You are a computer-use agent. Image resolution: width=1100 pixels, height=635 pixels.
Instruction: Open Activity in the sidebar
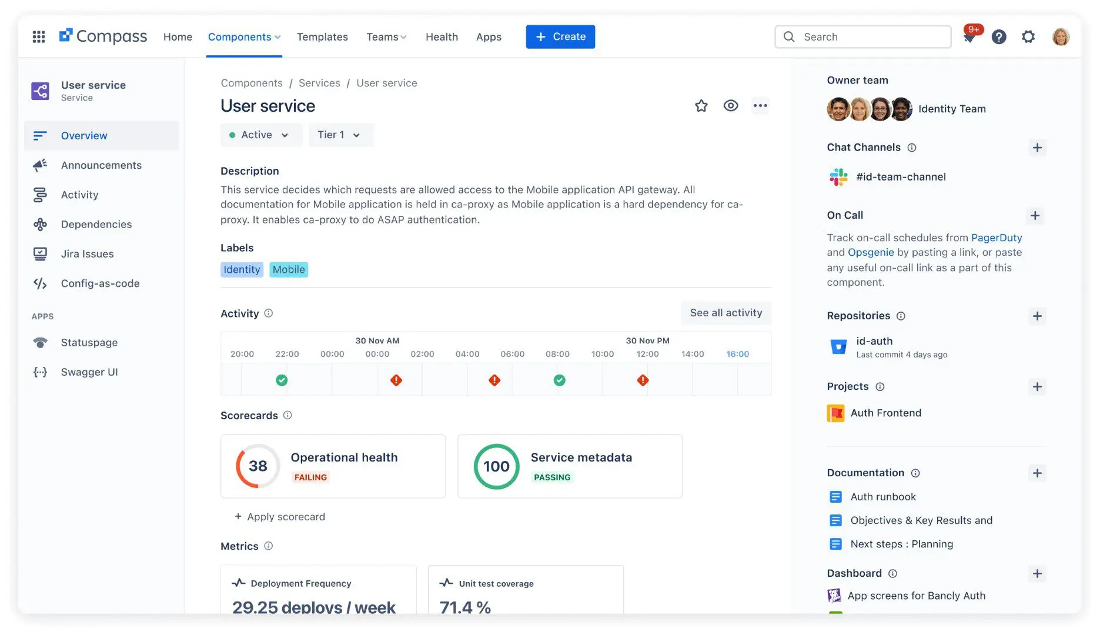(x=102, y=195)
